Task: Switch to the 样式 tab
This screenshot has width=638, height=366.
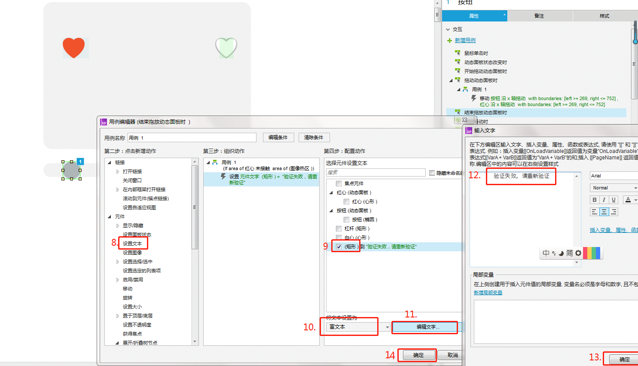Action: pos(605,16)
